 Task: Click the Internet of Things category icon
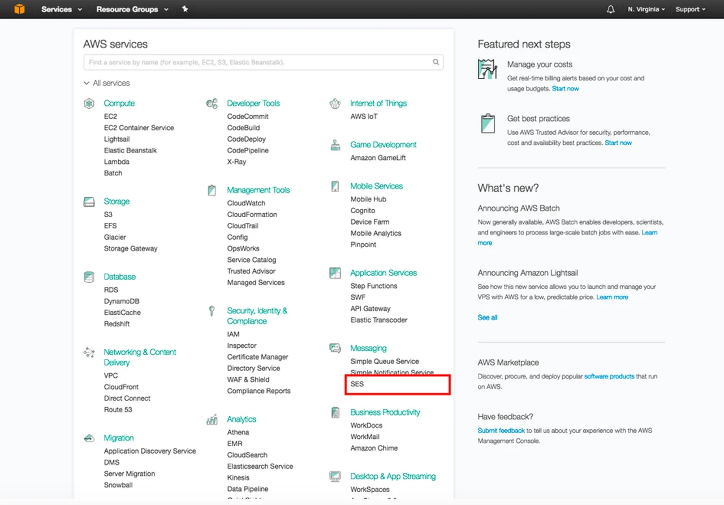click(335, 103)
